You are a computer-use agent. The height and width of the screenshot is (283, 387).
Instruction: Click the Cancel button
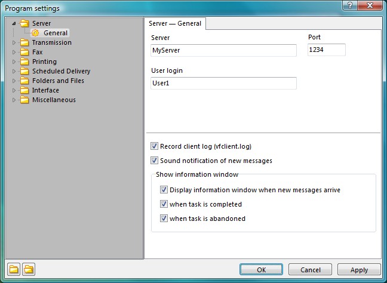coord(310,269)
